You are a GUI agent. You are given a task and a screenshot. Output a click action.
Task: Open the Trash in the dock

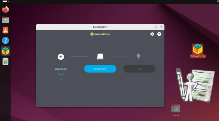click(x=5, y=61)
